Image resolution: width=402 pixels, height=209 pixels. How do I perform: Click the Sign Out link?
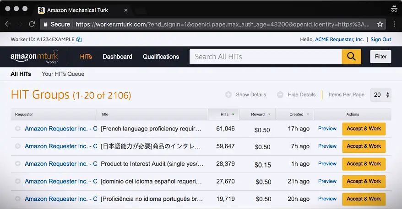(x=381, y=40)
